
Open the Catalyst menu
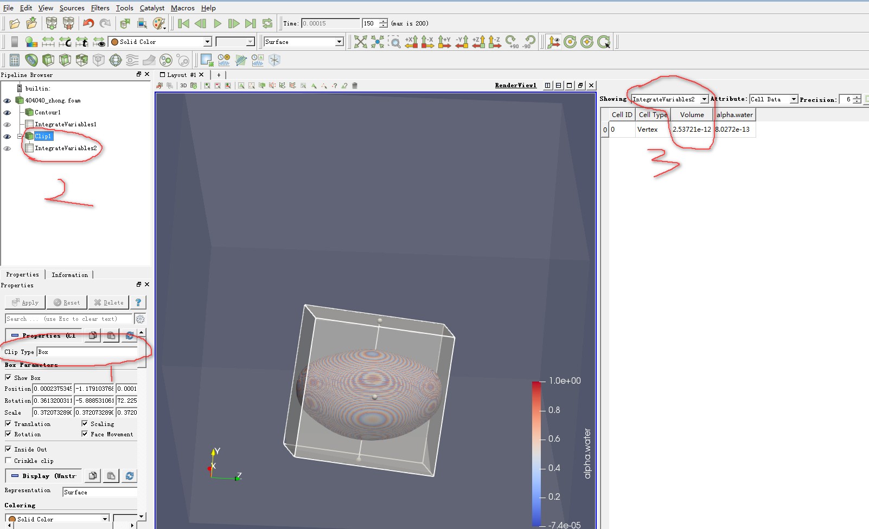(x=152, y=8)
